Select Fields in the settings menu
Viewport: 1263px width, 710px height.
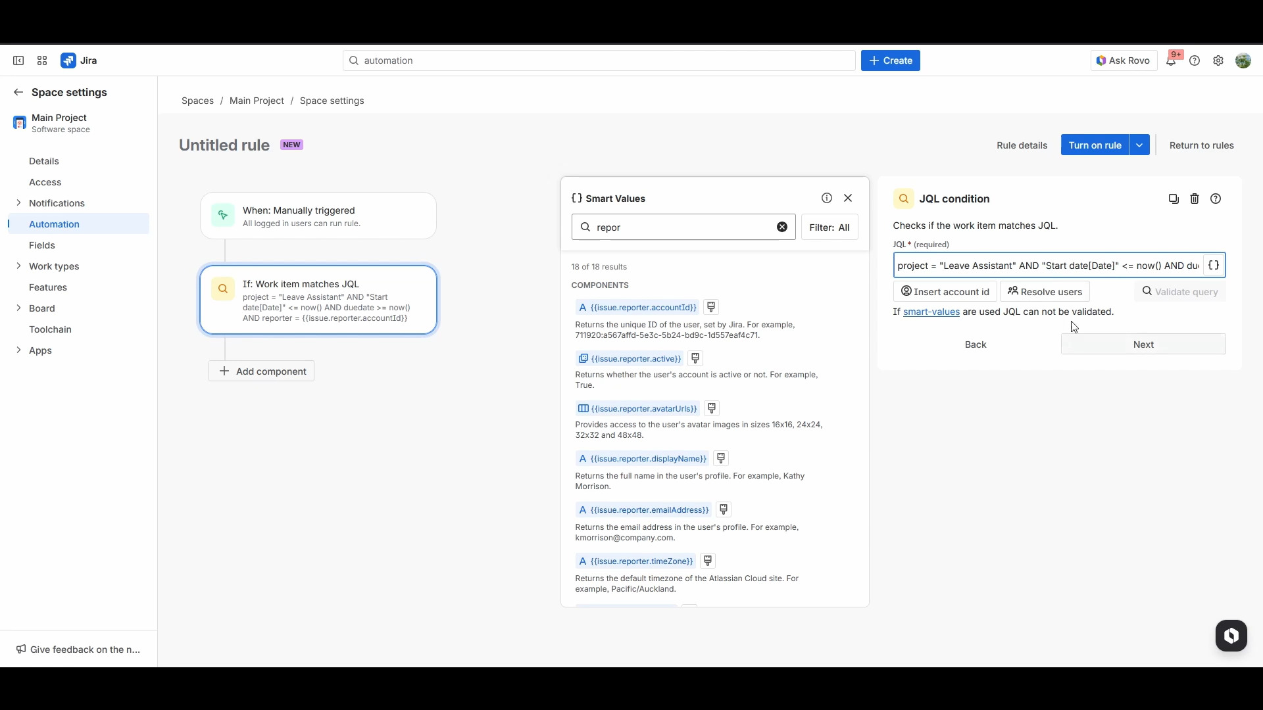42,245
